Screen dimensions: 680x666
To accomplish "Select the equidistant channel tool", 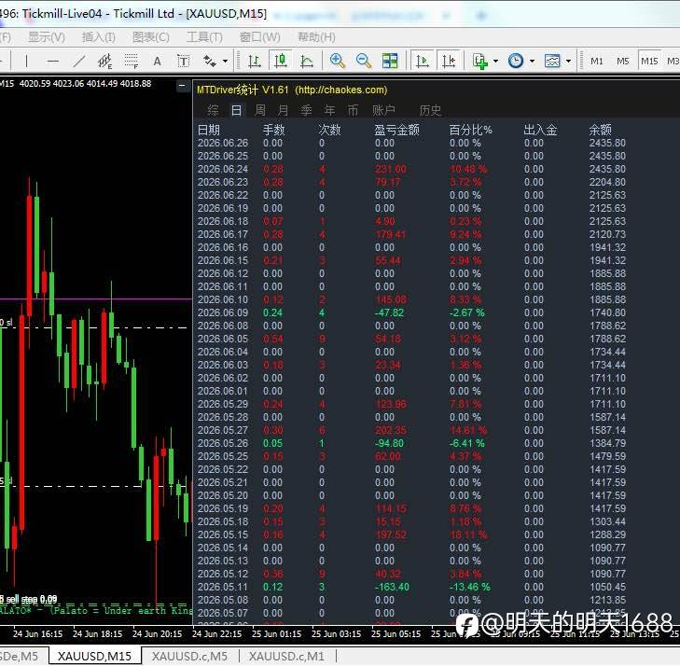I will (105, 62).
